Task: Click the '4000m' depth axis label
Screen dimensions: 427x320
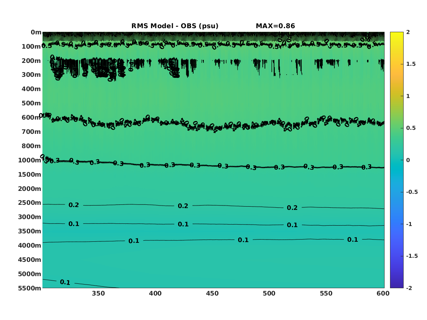Action: 30,245
